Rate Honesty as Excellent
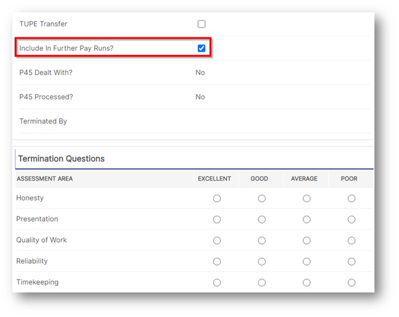Viewport: 399px width, 317px height. (x=217, y=198)
